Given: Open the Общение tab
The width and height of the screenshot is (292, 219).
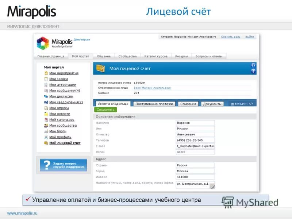Looking at the screenshot, I should tap(104, 56).
